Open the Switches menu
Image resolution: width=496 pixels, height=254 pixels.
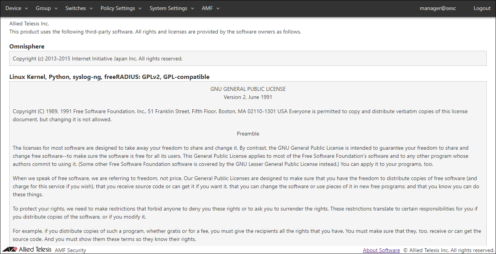pyautogui.click(x=79, y=8)
